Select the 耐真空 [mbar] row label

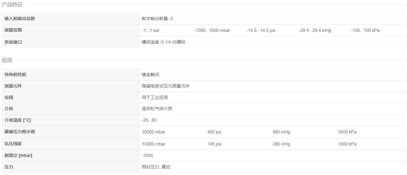18,155
